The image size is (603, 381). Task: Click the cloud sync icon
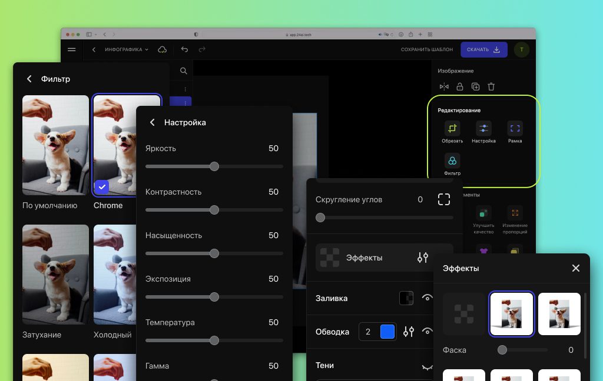[x=163, y=49]
